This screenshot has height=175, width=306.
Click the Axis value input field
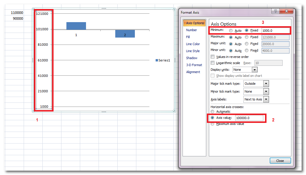249,118
